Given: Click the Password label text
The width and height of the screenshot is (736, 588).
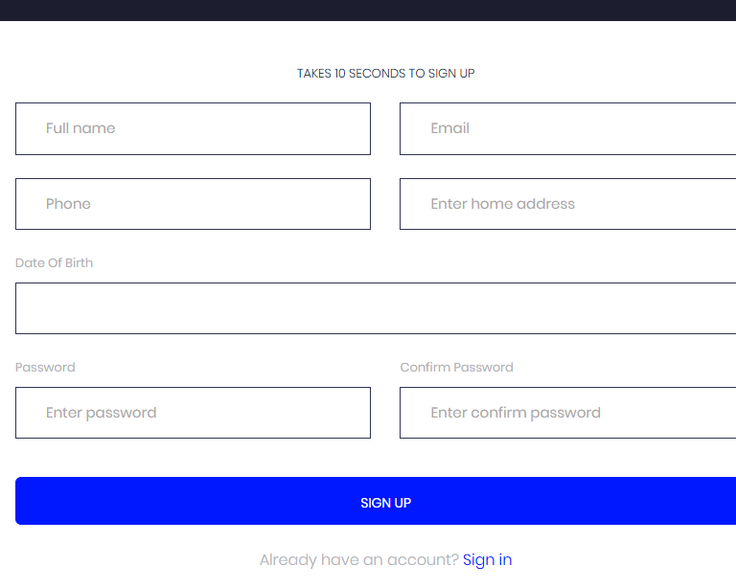Looking at the screenshot, I should coord(45,367).
